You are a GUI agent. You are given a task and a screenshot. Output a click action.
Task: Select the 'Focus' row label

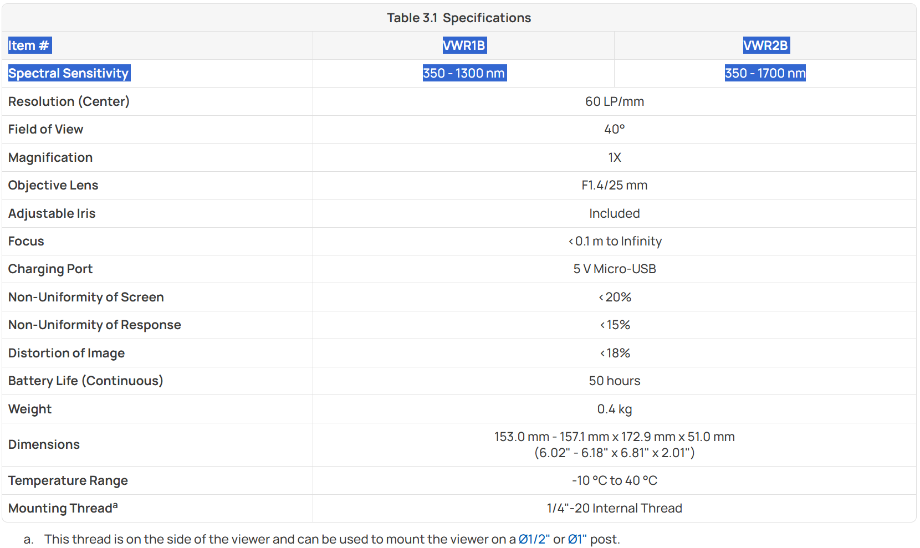[x=26, y=241]
